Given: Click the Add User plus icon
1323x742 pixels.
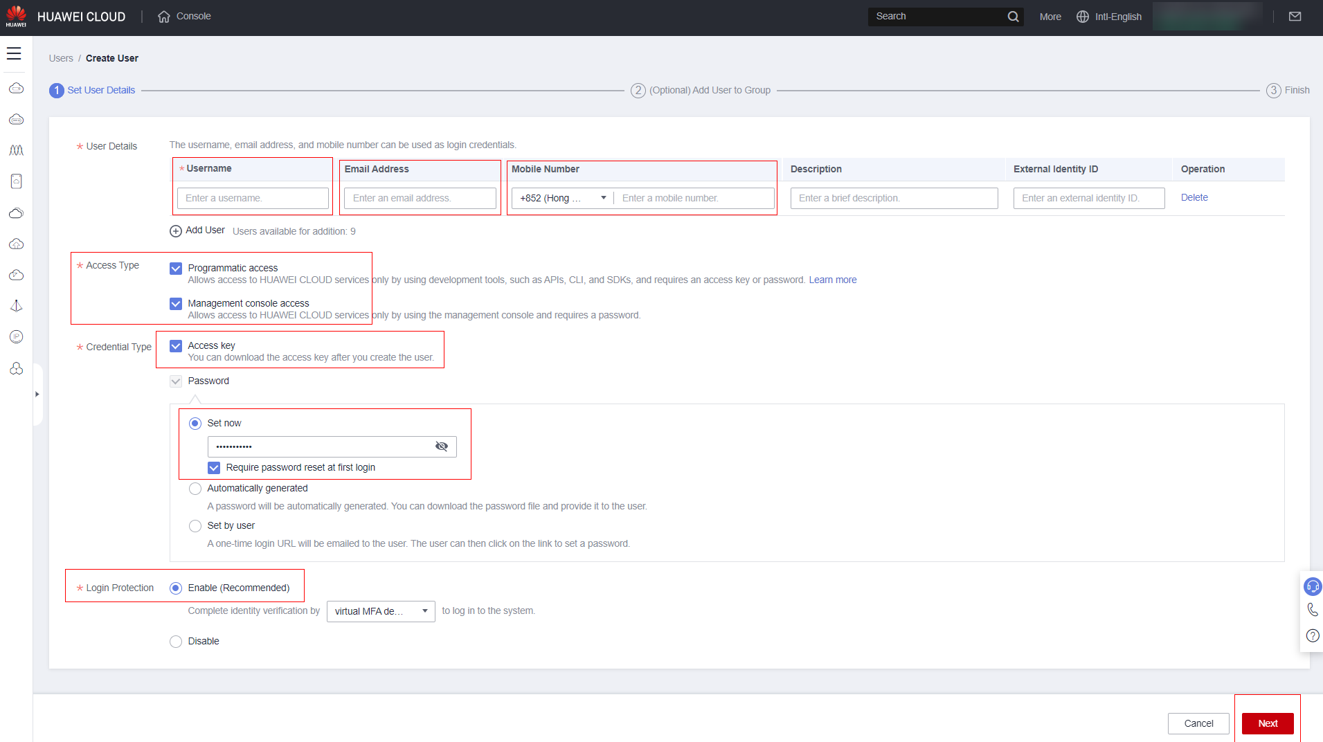Looking at the screenshot, I should click(x=176, y=231).
